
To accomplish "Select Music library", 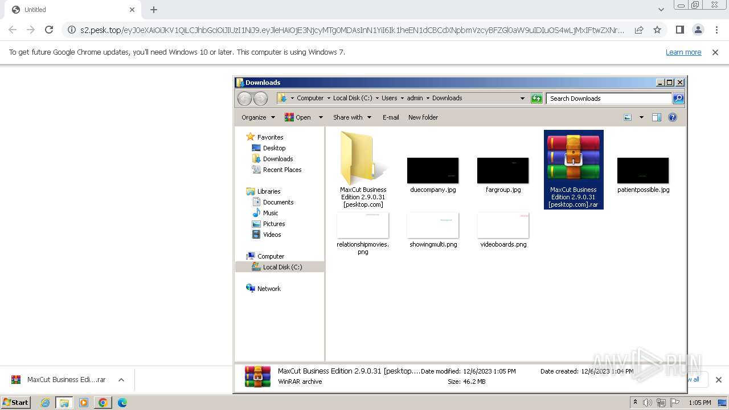I will click(270, 213).
